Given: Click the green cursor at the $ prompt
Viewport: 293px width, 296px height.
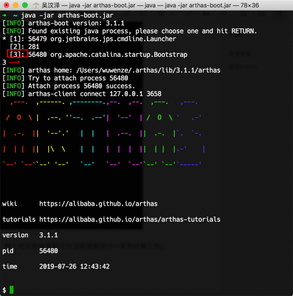Looking at the screenshot, I should (x=11, y=290).
